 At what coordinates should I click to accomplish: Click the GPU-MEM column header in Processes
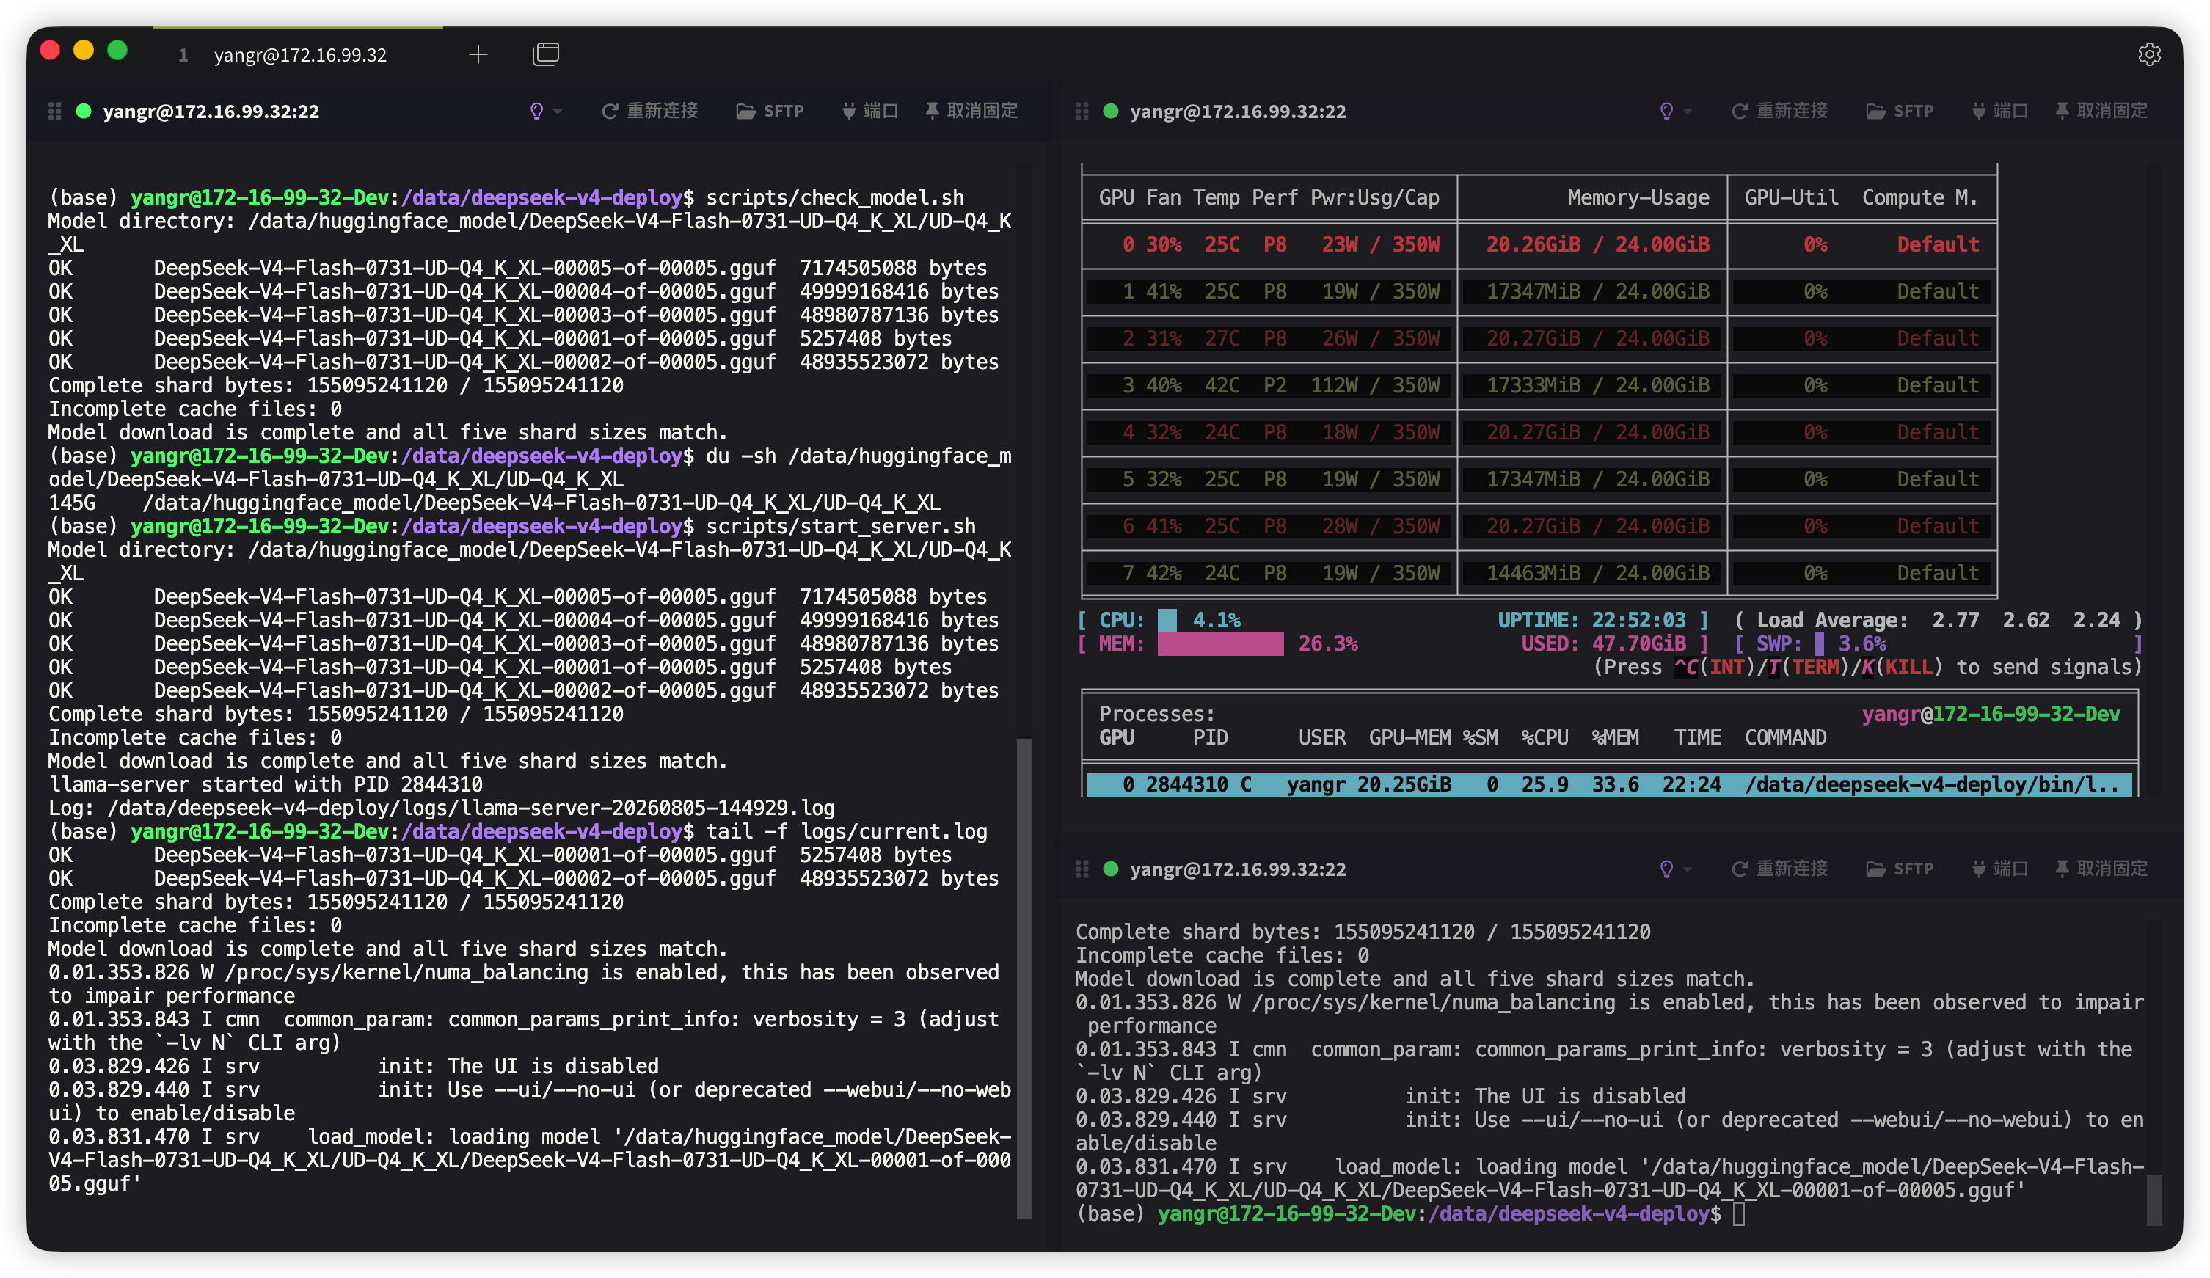[x=1409, y=738]
